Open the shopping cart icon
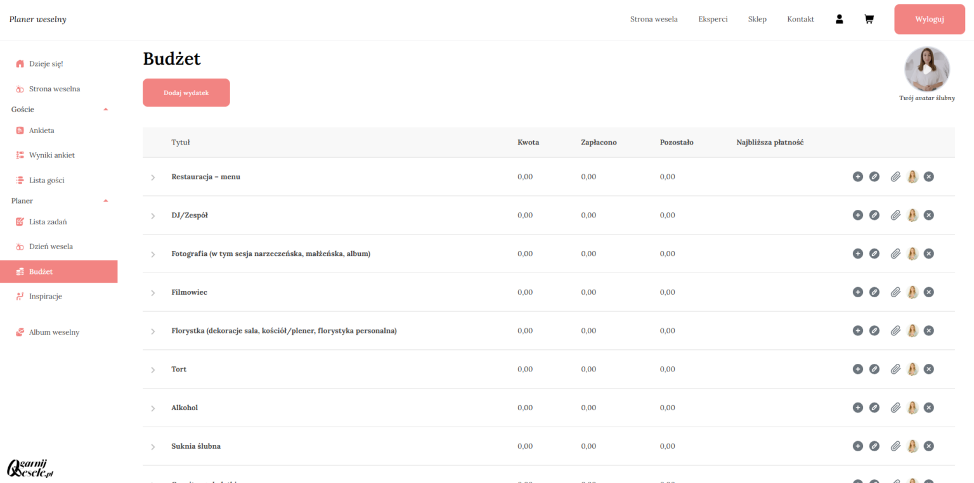The image size is (974, 483). 869,19
